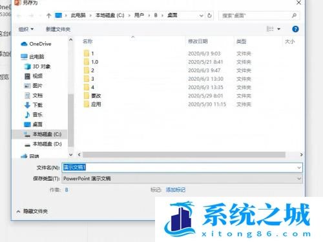
Task: Close the 另存为 dialog
Action: (298, 3)
